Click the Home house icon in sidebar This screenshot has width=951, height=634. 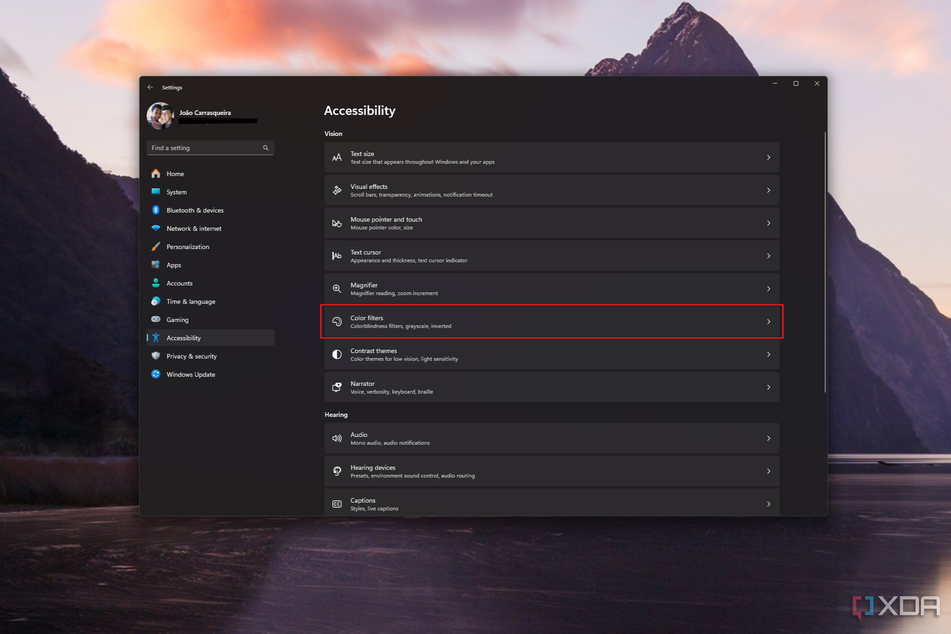[156, 174]
